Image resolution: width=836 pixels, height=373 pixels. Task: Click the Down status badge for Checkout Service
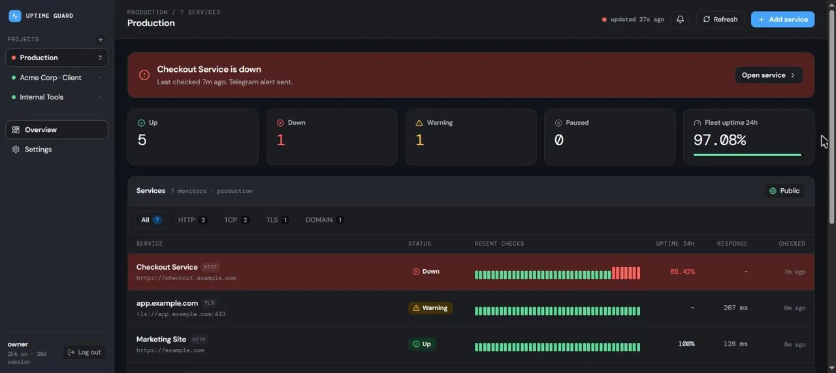tap(426, 272)
